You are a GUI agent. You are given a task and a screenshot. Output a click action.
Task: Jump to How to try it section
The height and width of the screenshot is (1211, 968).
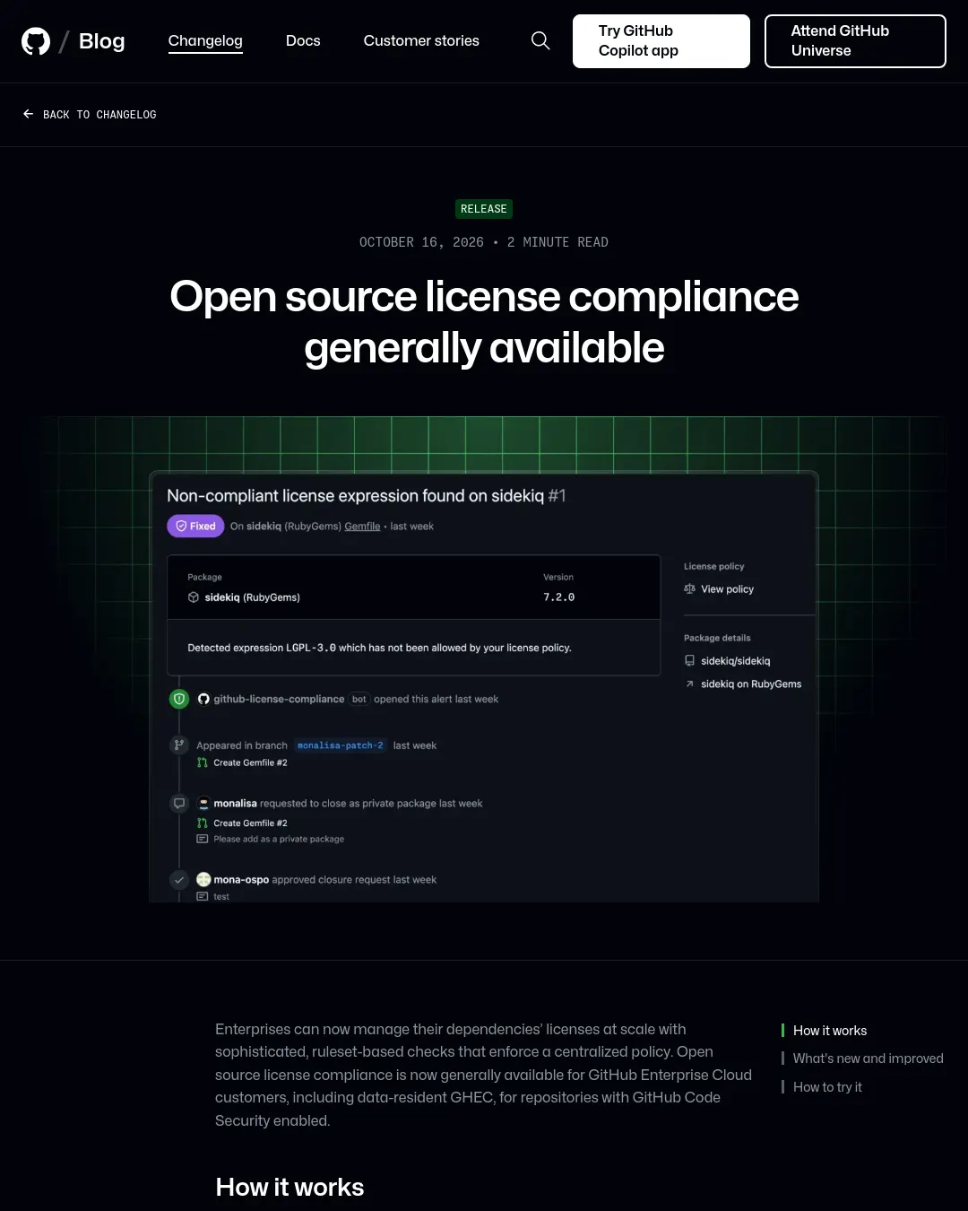(827, 1087)
